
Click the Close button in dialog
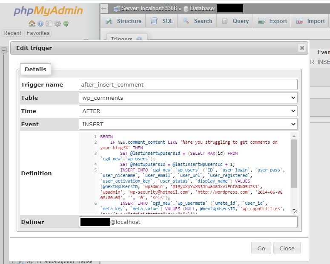(287, 248)
